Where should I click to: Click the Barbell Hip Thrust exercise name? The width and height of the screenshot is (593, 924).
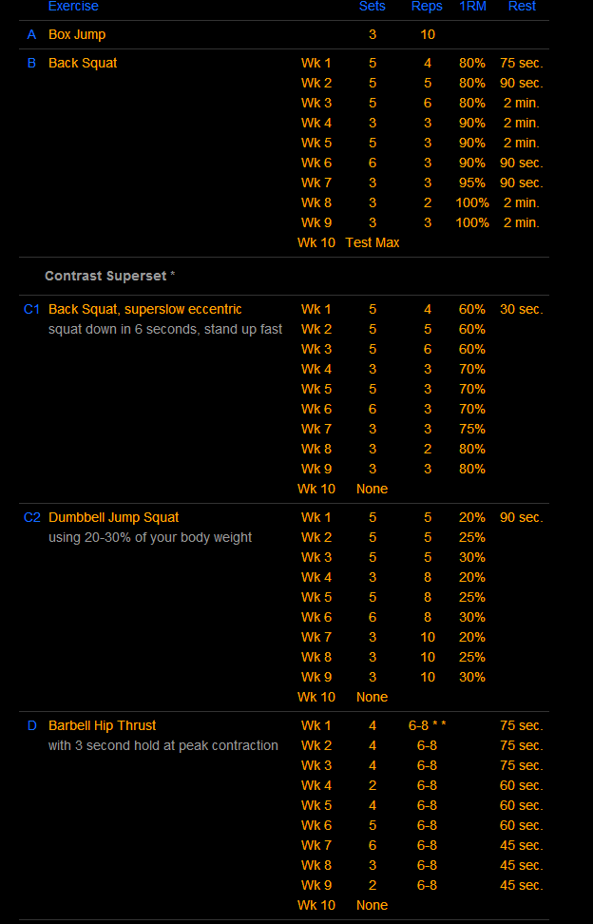(x=103, y=725)
